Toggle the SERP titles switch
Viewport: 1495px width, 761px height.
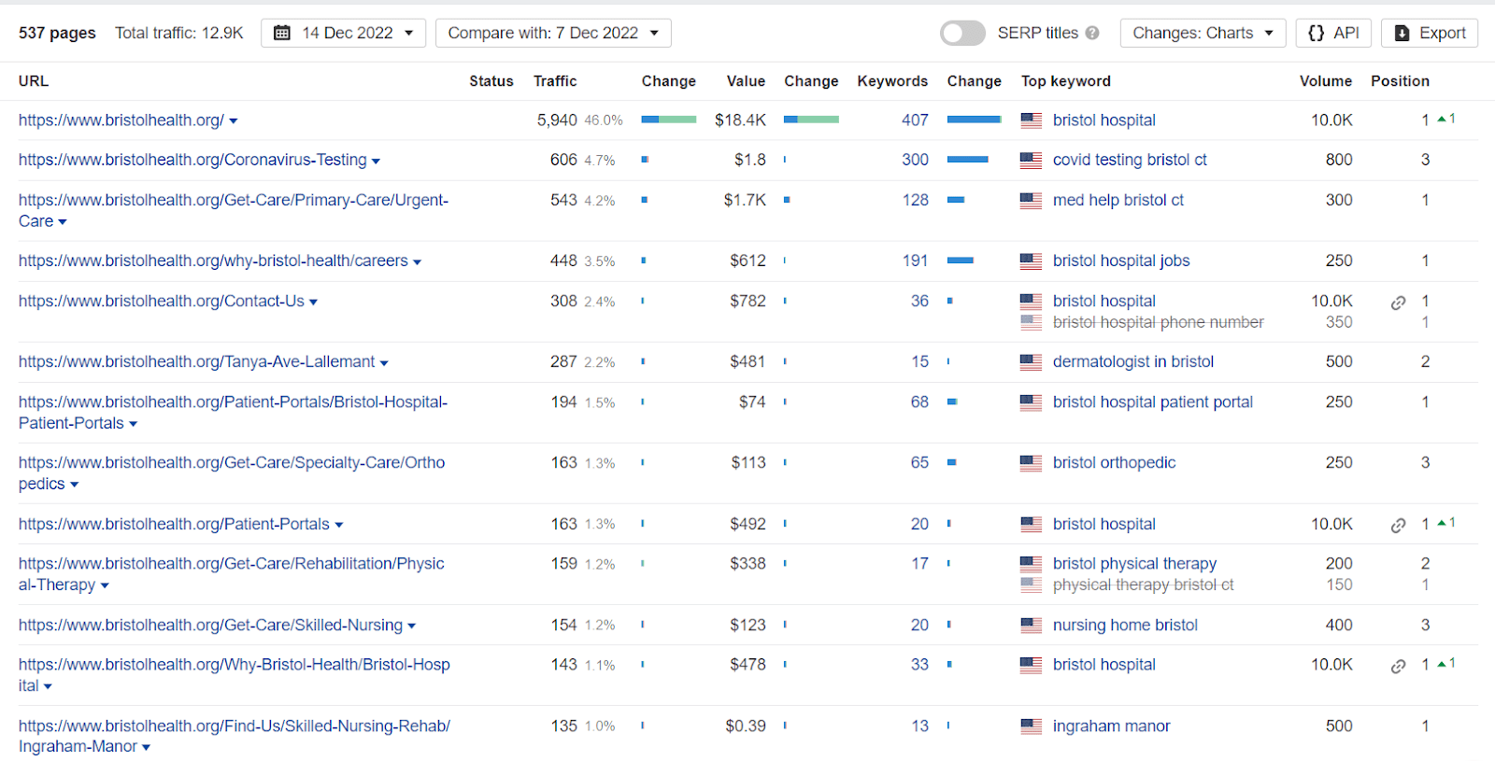pyautogui.click(x=962, y=34)
